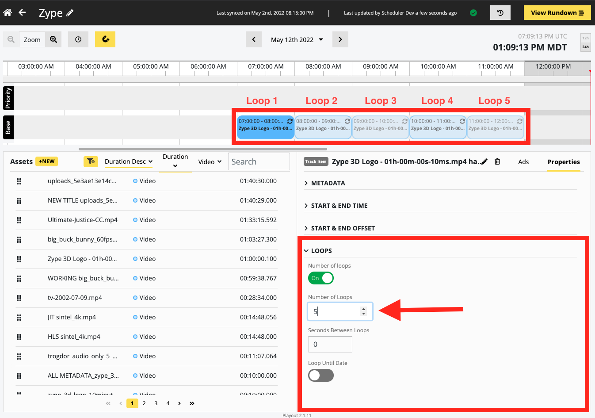Open Duration Desc sort dropdown

(129, 161)
